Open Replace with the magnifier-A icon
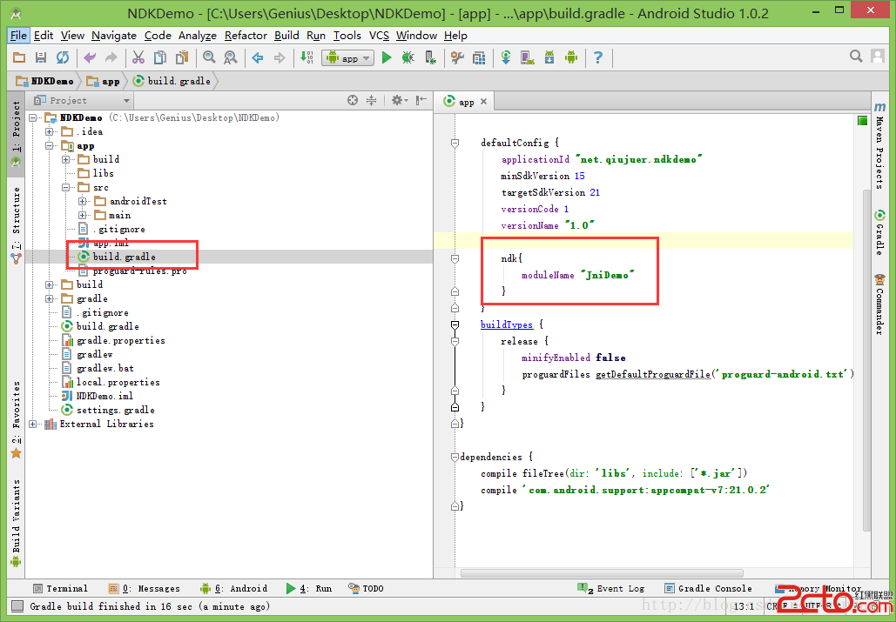896x622 pixels. pos(230,57)
